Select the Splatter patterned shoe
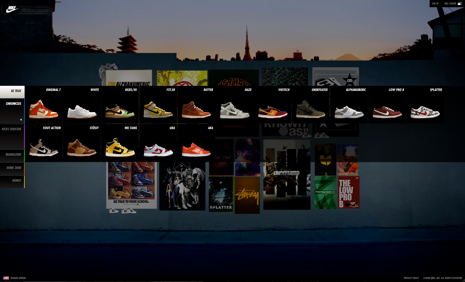Viewport: 465px width, 282px height. [x=425, y=112]
